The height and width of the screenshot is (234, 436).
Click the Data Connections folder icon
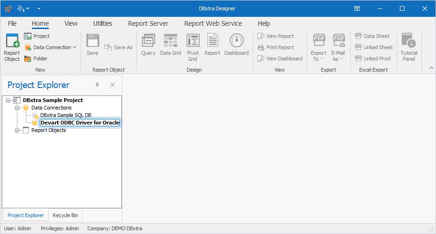[26, 108]
